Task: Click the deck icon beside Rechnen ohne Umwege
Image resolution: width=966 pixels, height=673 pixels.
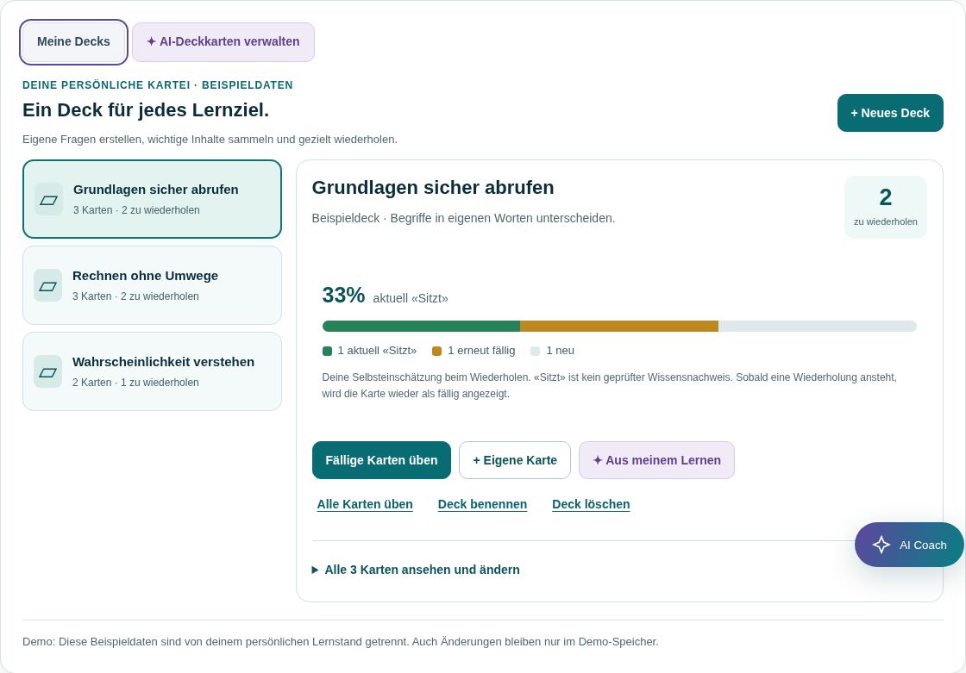Action: (x=48, y=286)
